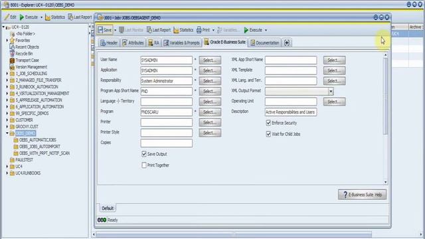Open the Last Report in job window toolbar
Viewport: 425px width, 239px height.
coord(159,30)
